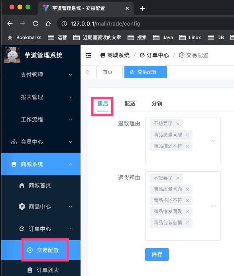Open 商城首页 in the sidebar
This screenshot has height=276, width=234.
point(41,185)
